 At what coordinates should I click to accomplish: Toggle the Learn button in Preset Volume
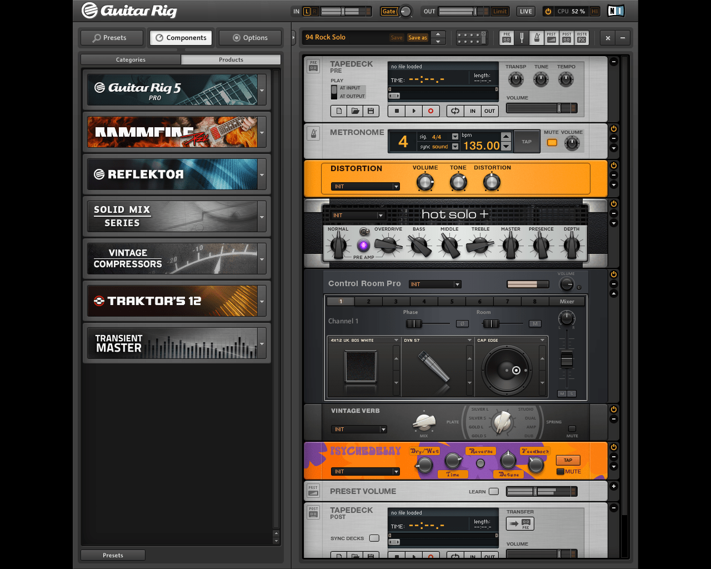pyautogui.click(x=494, y=491)
